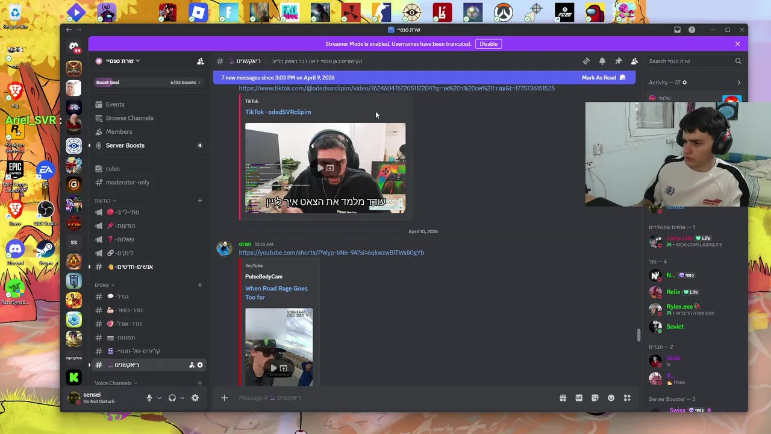The image size is (771, 434).
Task: Open the sticker picker
Action: point(595,398)
